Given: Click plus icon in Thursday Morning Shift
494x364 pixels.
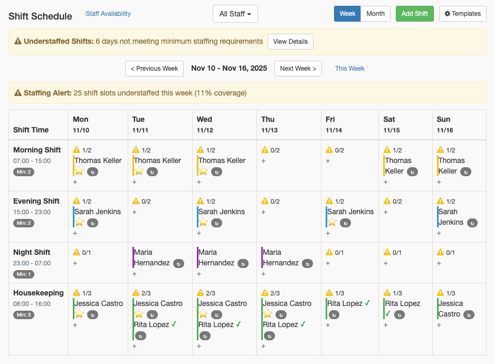Looking at the screenshot, I should coord(263,161).
